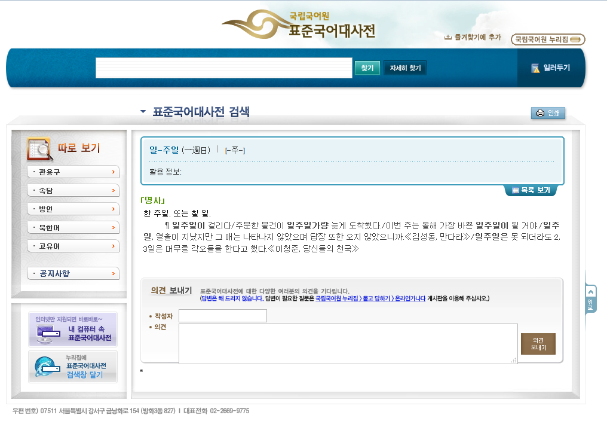Click the arrow on the 방언 row
Viewport: 607px width, 424px height.
click(114, 209)
